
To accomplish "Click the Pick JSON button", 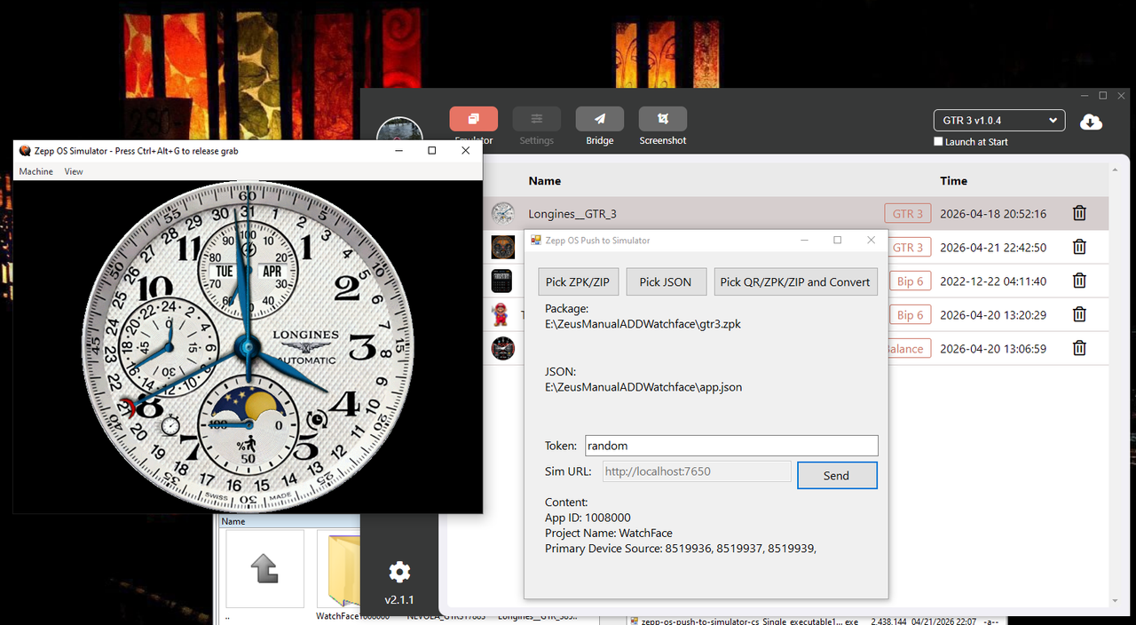I will 666,281.
